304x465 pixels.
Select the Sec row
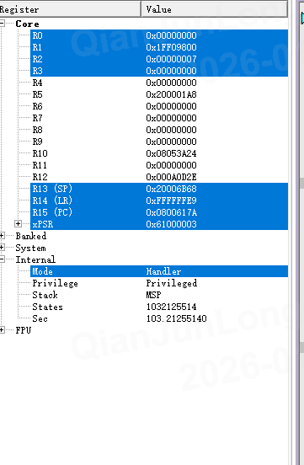coord(159,318)
